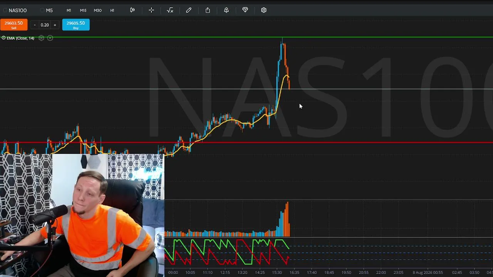Open the M5 timeframe dropdown
The height and width of the screenshot is (277, 493).
pos(47,10)
